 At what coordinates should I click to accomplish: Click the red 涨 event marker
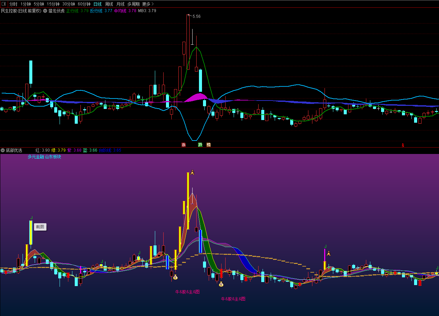pyautogui.click(x=183, y=145)
